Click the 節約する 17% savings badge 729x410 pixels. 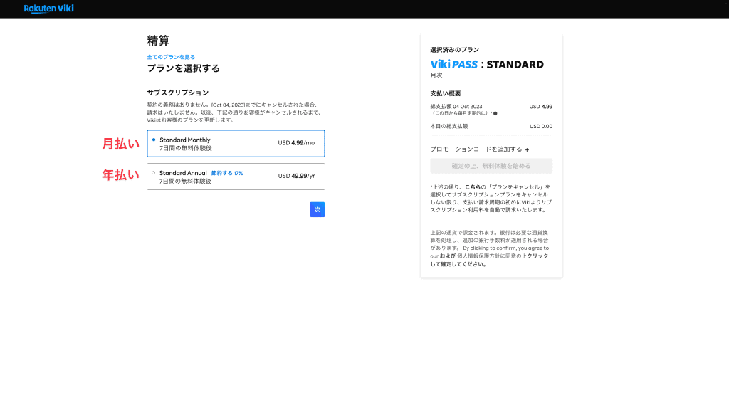[227, 173]
